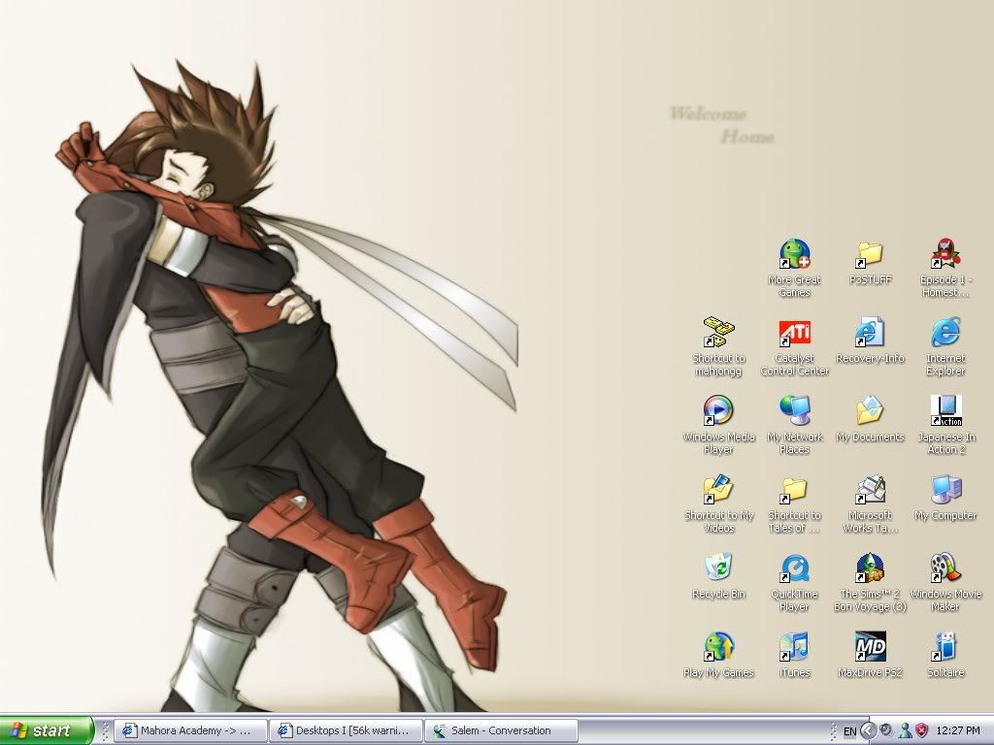This screenshot has height=745, width=994.
Task: Select the Windows Media Player shortcut
Action: pyautogui.click(x=718, y=412)
